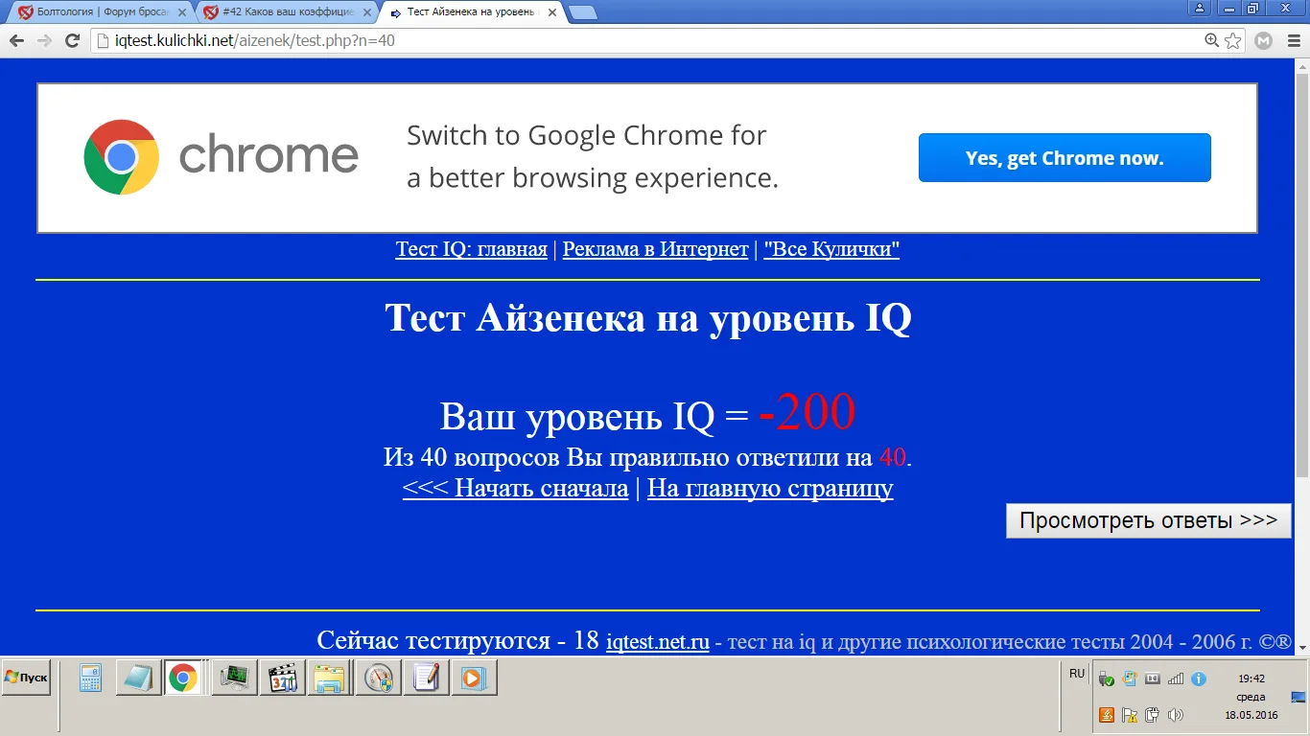Click the Safely Remove Hardware tray icon
1310x736 pixels.
[1106, 678]
